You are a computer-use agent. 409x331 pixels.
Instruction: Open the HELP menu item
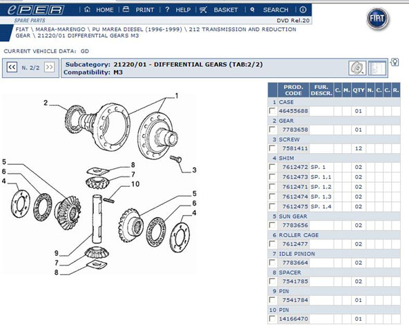pos(183,10)
